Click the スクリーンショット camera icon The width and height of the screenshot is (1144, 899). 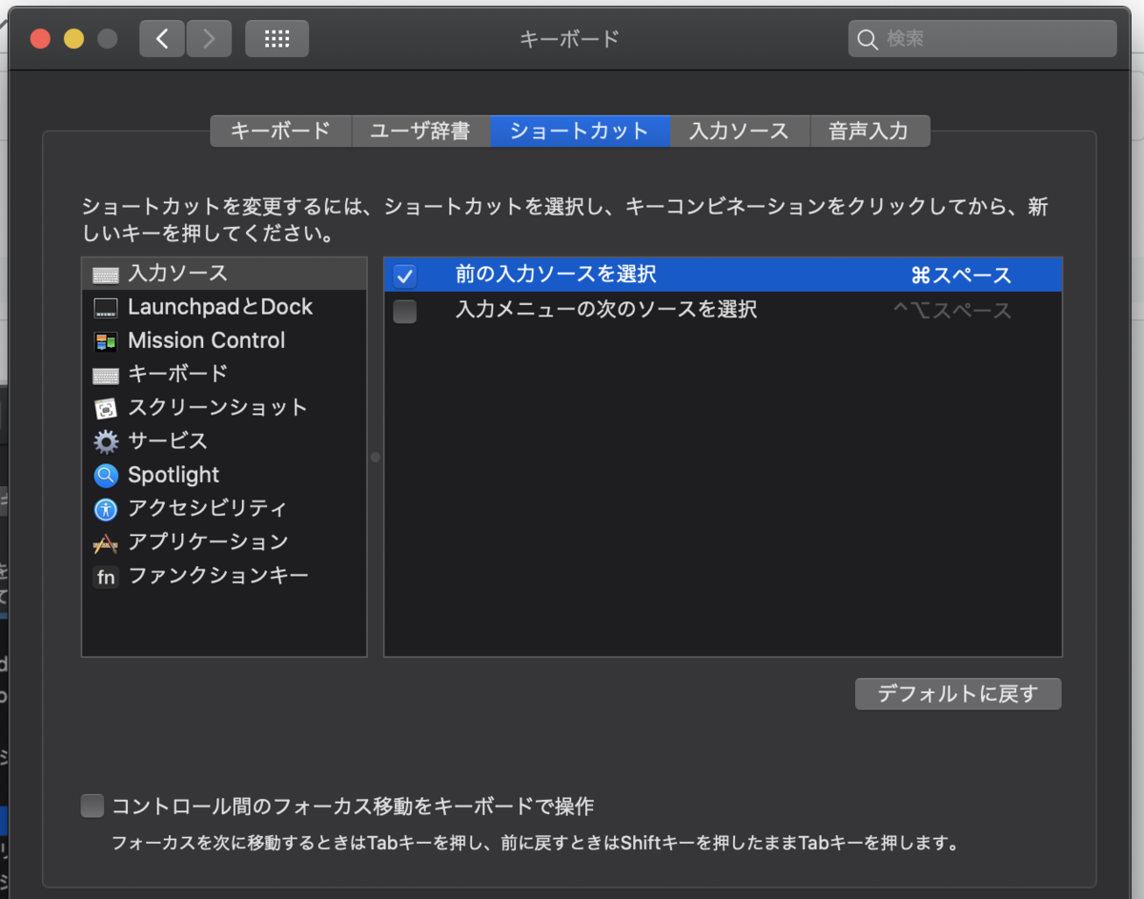pyautogui.click(x=106, y=408)
